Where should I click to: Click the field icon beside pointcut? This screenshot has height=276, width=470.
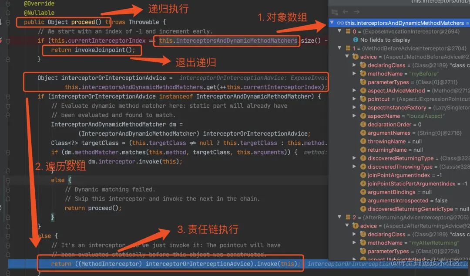pyautogui.click(x=363, y=99)
